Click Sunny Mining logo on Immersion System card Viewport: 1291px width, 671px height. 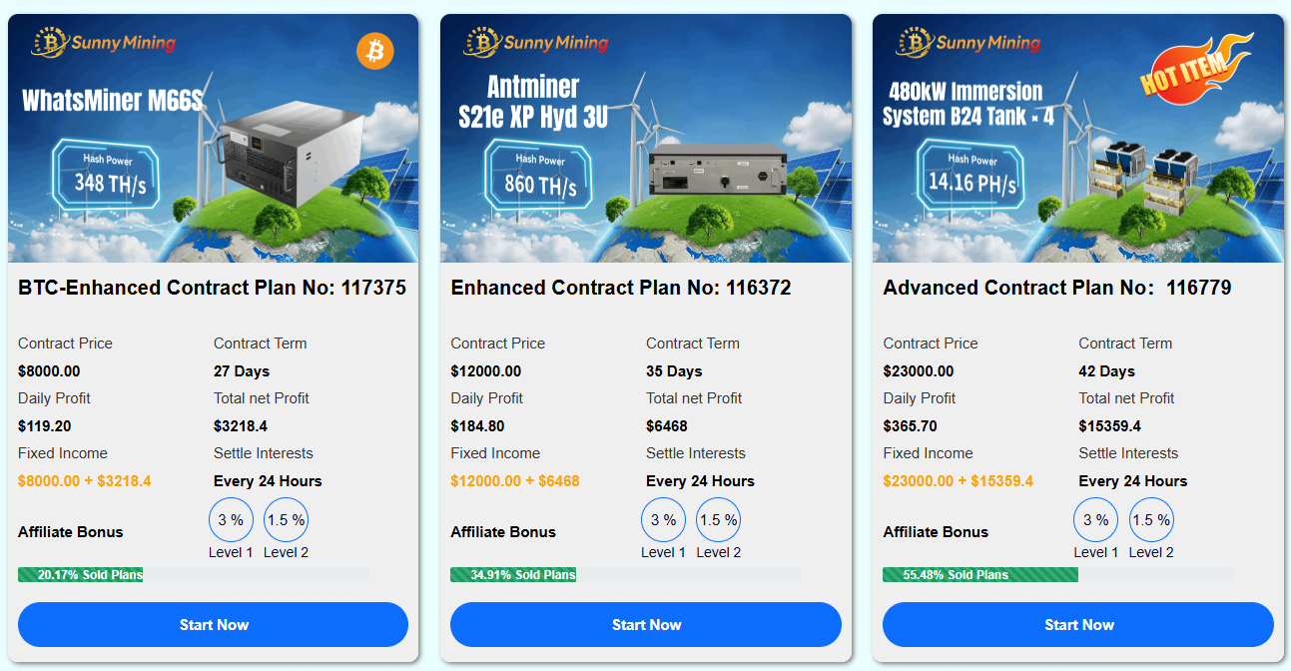968,42
